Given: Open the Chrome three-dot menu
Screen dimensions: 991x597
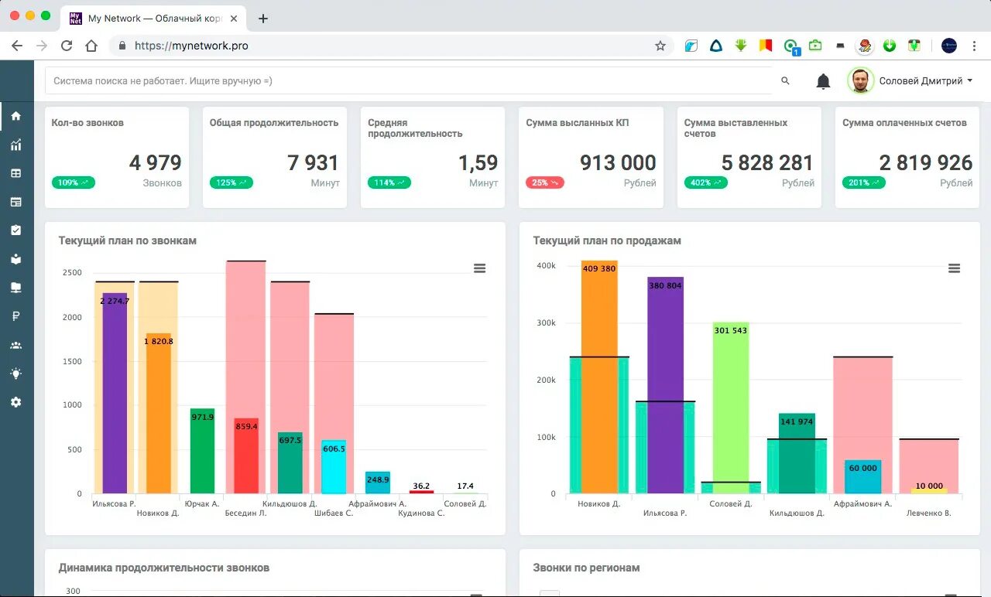Looking at the screenshot, I should point(974,46).
